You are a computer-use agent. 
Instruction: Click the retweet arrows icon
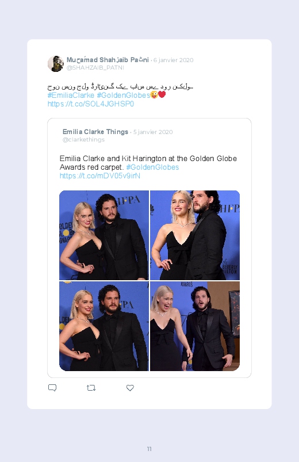(91, 388)
